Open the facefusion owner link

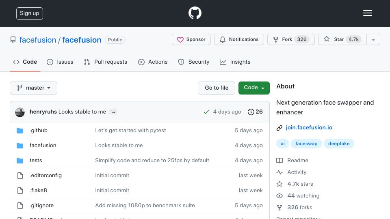38,40
